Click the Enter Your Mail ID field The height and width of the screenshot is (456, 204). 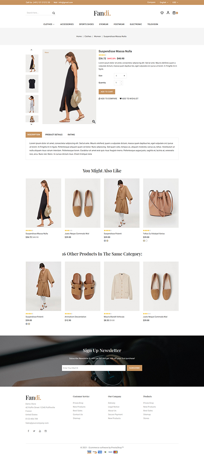94,368
